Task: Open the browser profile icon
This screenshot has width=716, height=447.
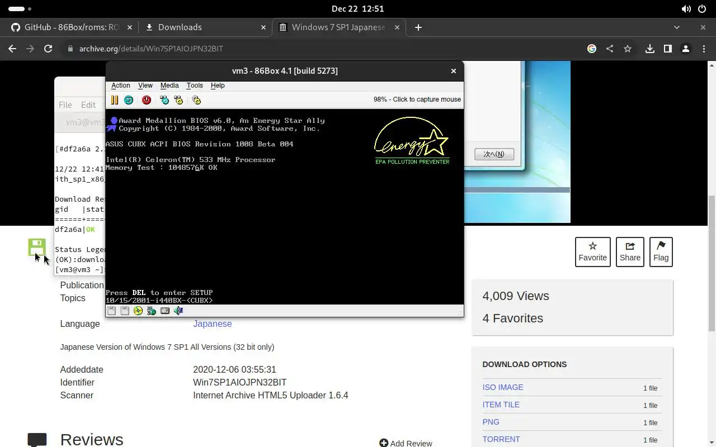Action: click(685, 49)
